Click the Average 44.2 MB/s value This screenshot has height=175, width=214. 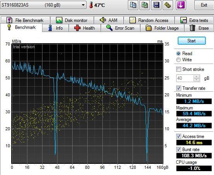(194, 125)
